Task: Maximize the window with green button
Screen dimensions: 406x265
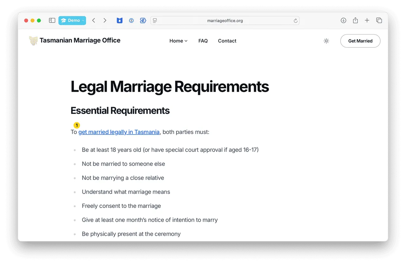Action: [x=39, y=21]
